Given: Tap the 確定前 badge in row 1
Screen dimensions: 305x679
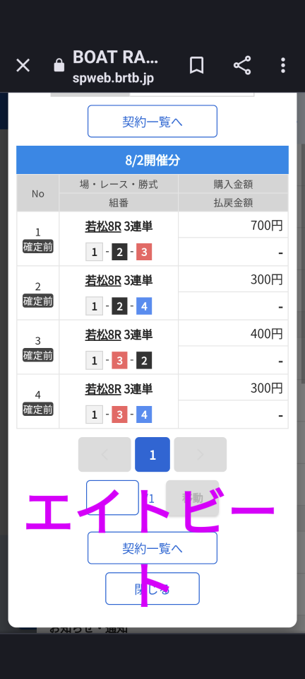Looking at the screenshot, I should click(38, 247).
